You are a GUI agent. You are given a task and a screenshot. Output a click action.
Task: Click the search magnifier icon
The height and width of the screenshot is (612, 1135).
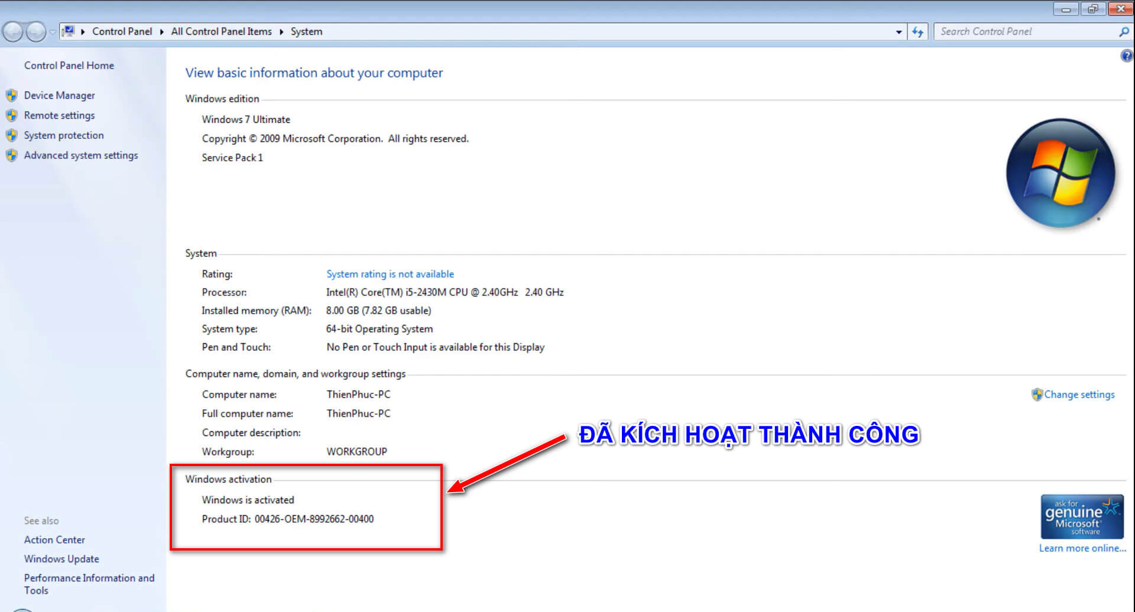tap(1124, 32)
